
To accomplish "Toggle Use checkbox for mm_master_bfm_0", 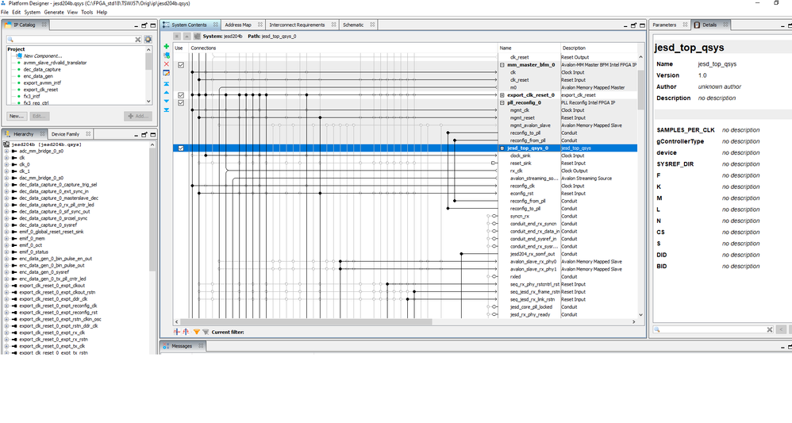I will click(181, 65).
